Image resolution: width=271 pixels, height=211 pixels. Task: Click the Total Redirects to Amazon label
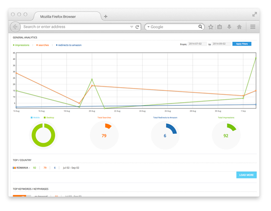pyautogui.click(x=165, y=118)
